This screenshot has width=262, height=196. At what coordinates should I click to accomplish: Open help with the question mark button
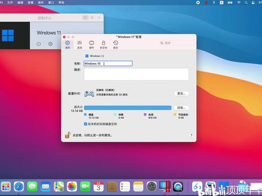tap(191, 135)
